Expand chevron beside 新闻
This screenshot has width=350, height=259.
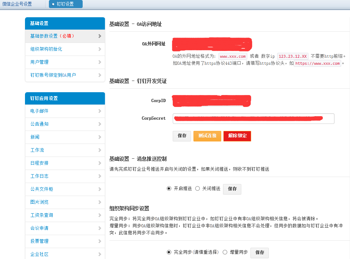[100, 137]
